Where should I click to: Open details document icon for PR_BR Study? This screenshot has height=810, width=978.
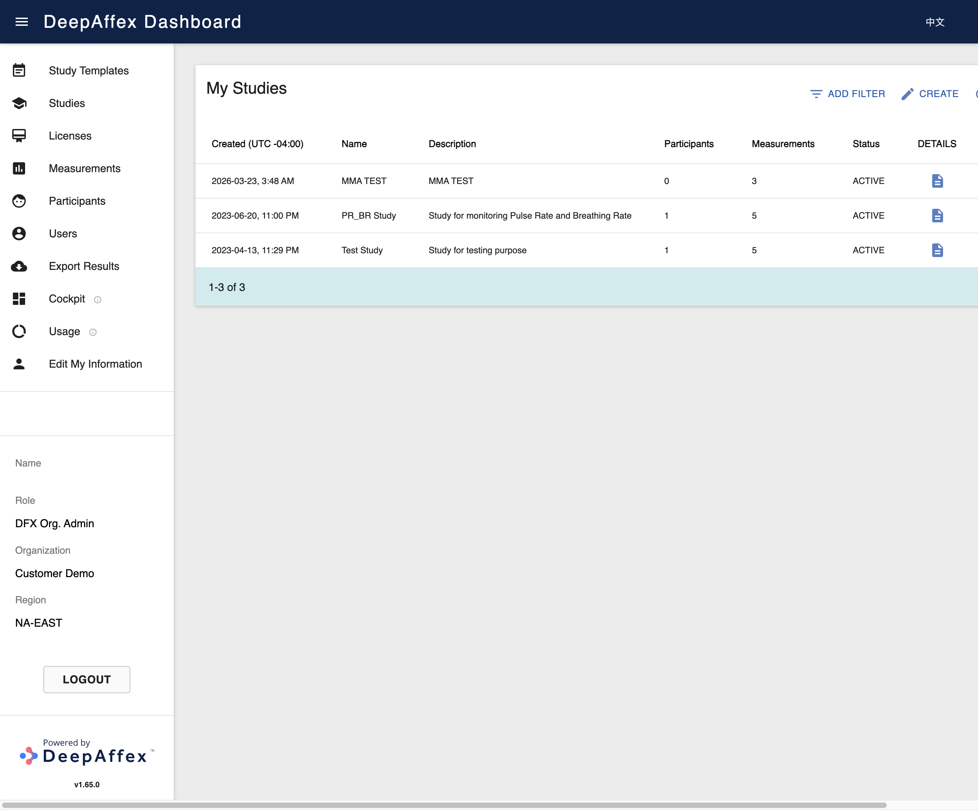click(937, 215)
